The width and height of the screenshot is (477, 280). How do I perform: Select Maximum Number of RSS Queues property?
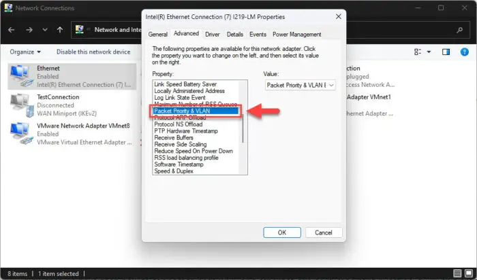pyautogui.click(x=196, y=104)
